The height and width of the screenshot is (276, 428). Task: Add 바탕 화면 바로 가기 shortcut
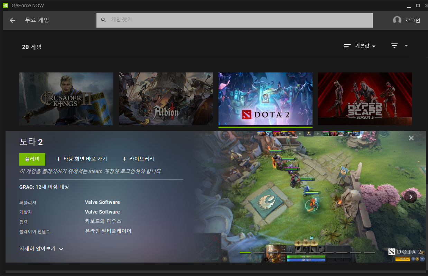click(82, 159)
